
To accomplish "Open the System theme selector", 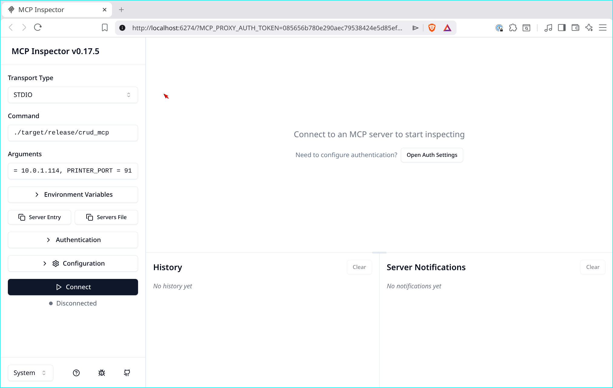I will click(30, 373).
